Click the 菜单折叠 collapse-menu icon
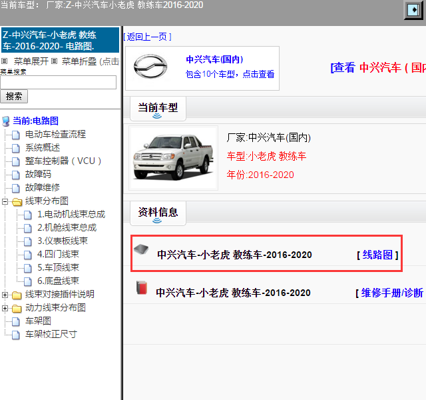This screenshot has height=400, width=426. click(55, 61)
